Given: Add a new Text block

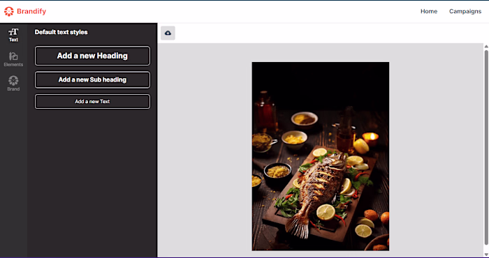Looking at the screenshot, I should tap(92, 102).
